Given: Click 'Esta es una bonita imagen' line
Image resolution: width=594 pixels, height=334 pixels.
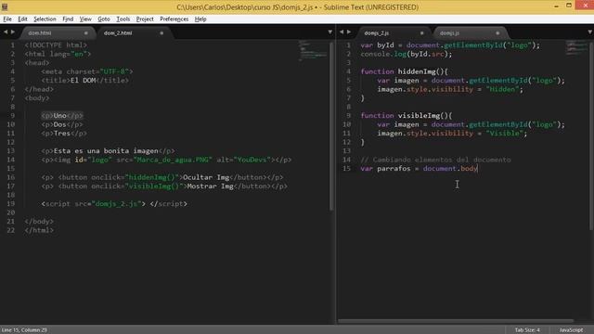Looking at the screenshot, I should pos(108,150).
